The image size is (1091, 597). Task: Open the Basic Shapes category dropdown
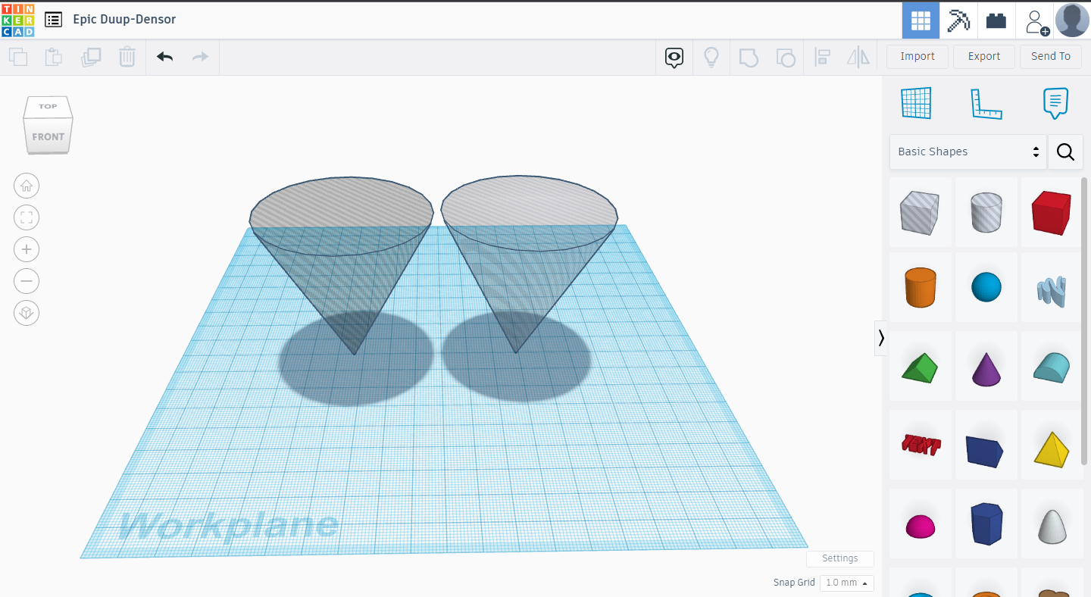click(x=968, y=152)
